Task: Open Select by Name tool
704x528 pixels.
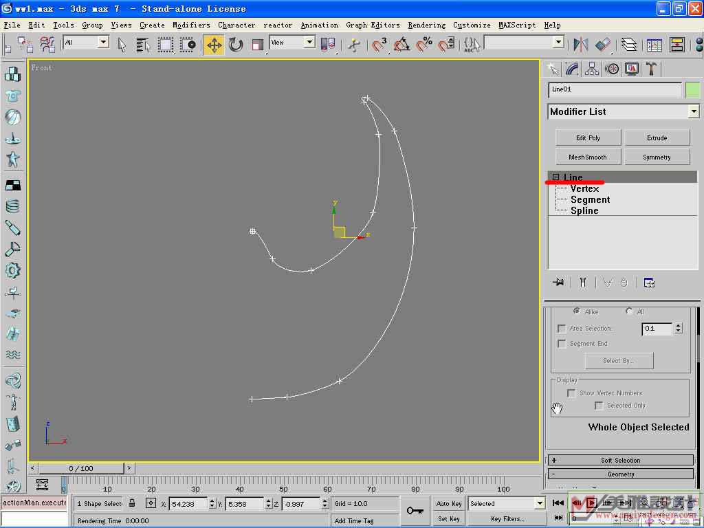Action: click(x=143, y=45)
